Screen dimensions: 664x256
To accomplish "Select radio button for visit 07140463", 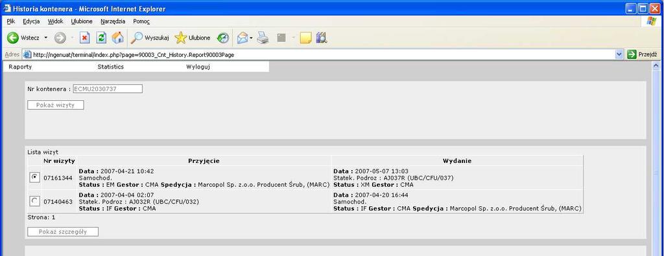I will (x=35, y=201).
